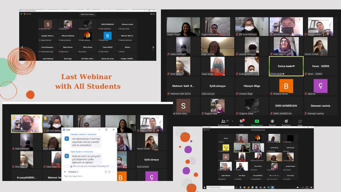Click muted mic icon beside Rugină Geta
341x192 pixels.
click(x=203, y=113)
